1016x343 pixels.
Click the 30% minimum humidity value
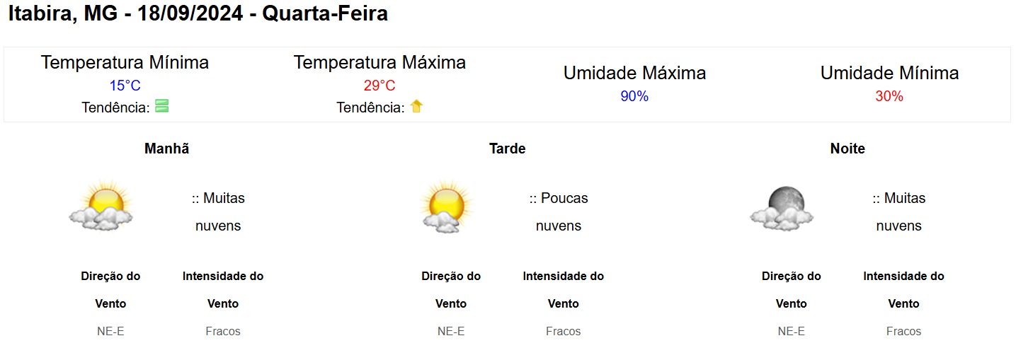click(889, 97)
